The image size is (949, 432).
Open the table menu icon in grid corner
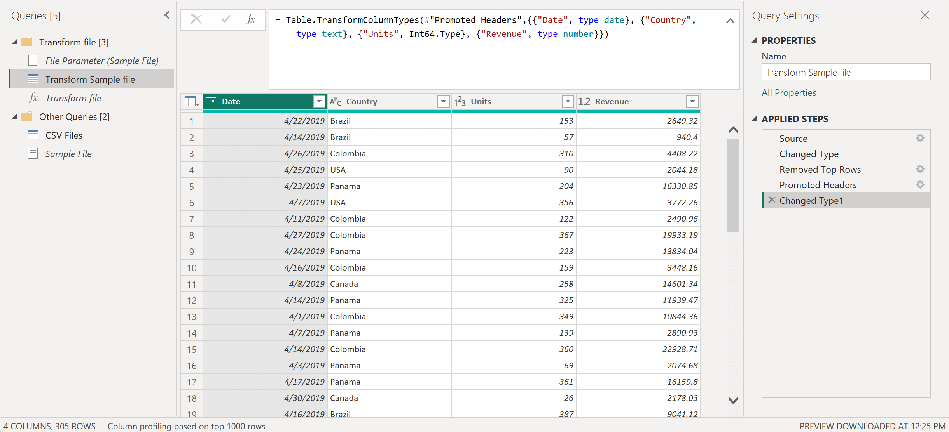192,102
